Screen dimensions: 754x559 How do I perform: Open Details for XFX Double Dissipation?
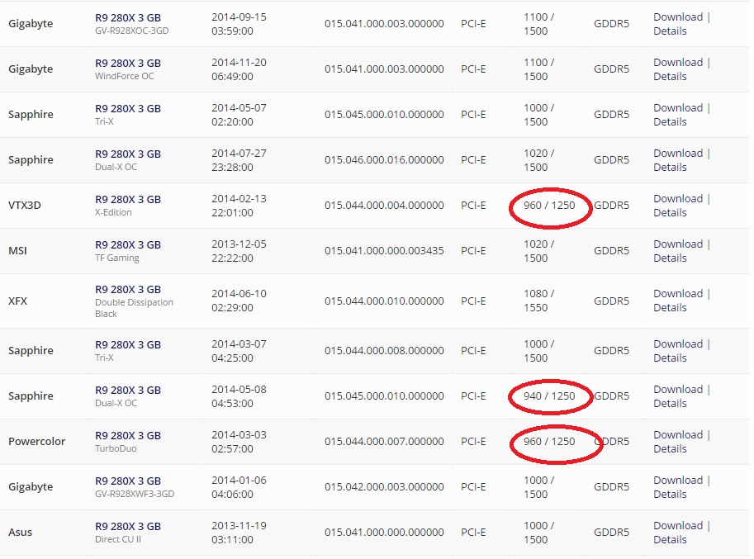coord(670,308)
